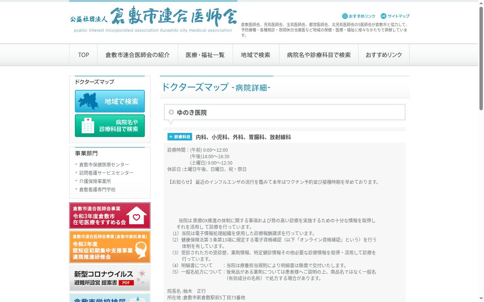Open 倉敷市連合医師会の紹介 navigation tab
Image resolution: width=484 pixels, height=302 pixels.
138,55
